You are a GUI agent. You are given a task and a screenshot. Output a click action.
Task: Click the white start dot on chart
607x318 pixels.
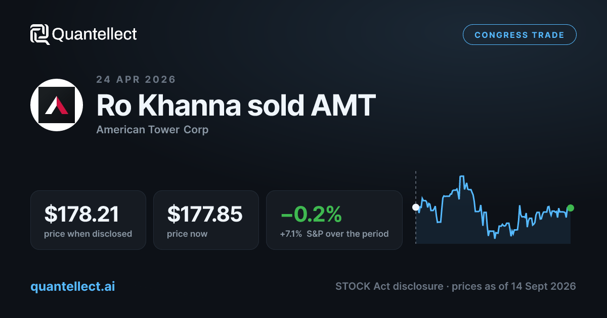click(416, 207)
